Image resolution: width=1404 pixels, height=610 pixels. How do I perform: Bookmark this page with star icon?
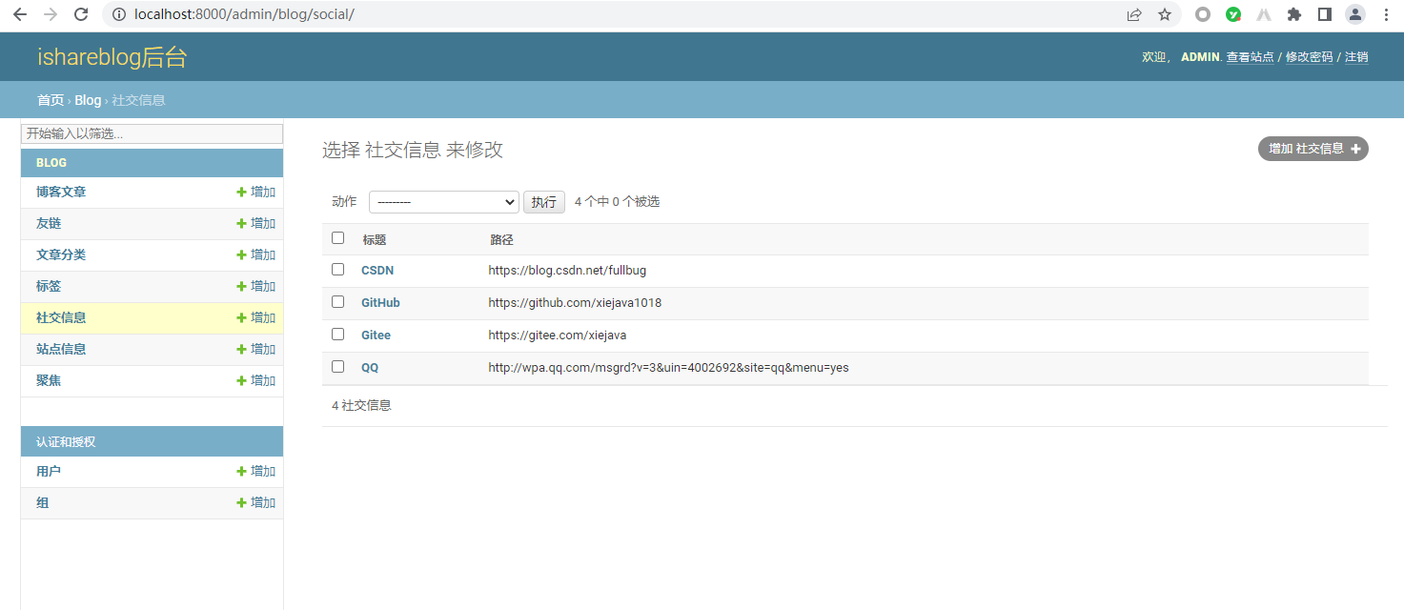point(1164,14)
